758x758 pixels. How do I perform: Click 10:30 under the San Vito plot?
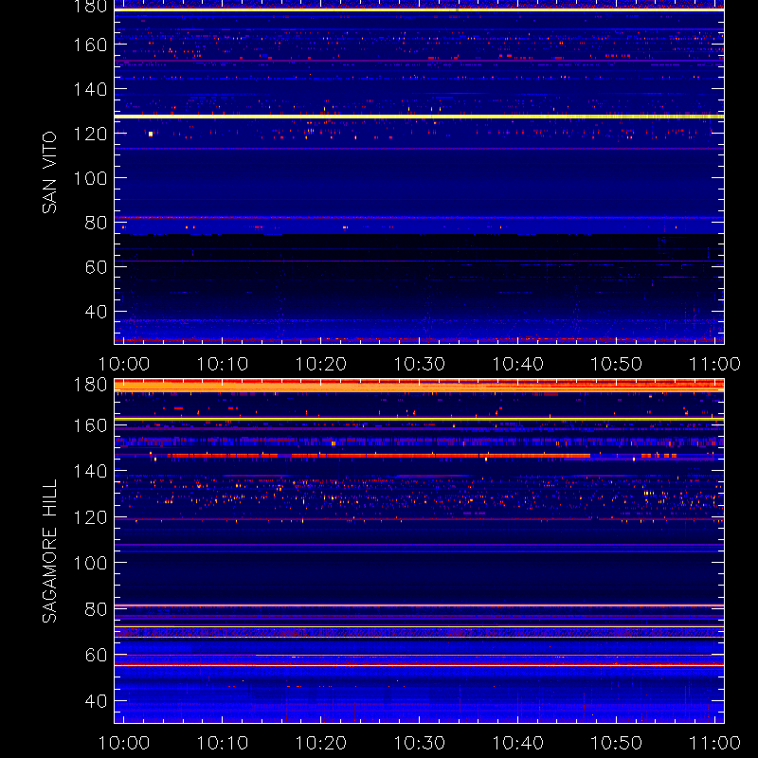[419, 364]
